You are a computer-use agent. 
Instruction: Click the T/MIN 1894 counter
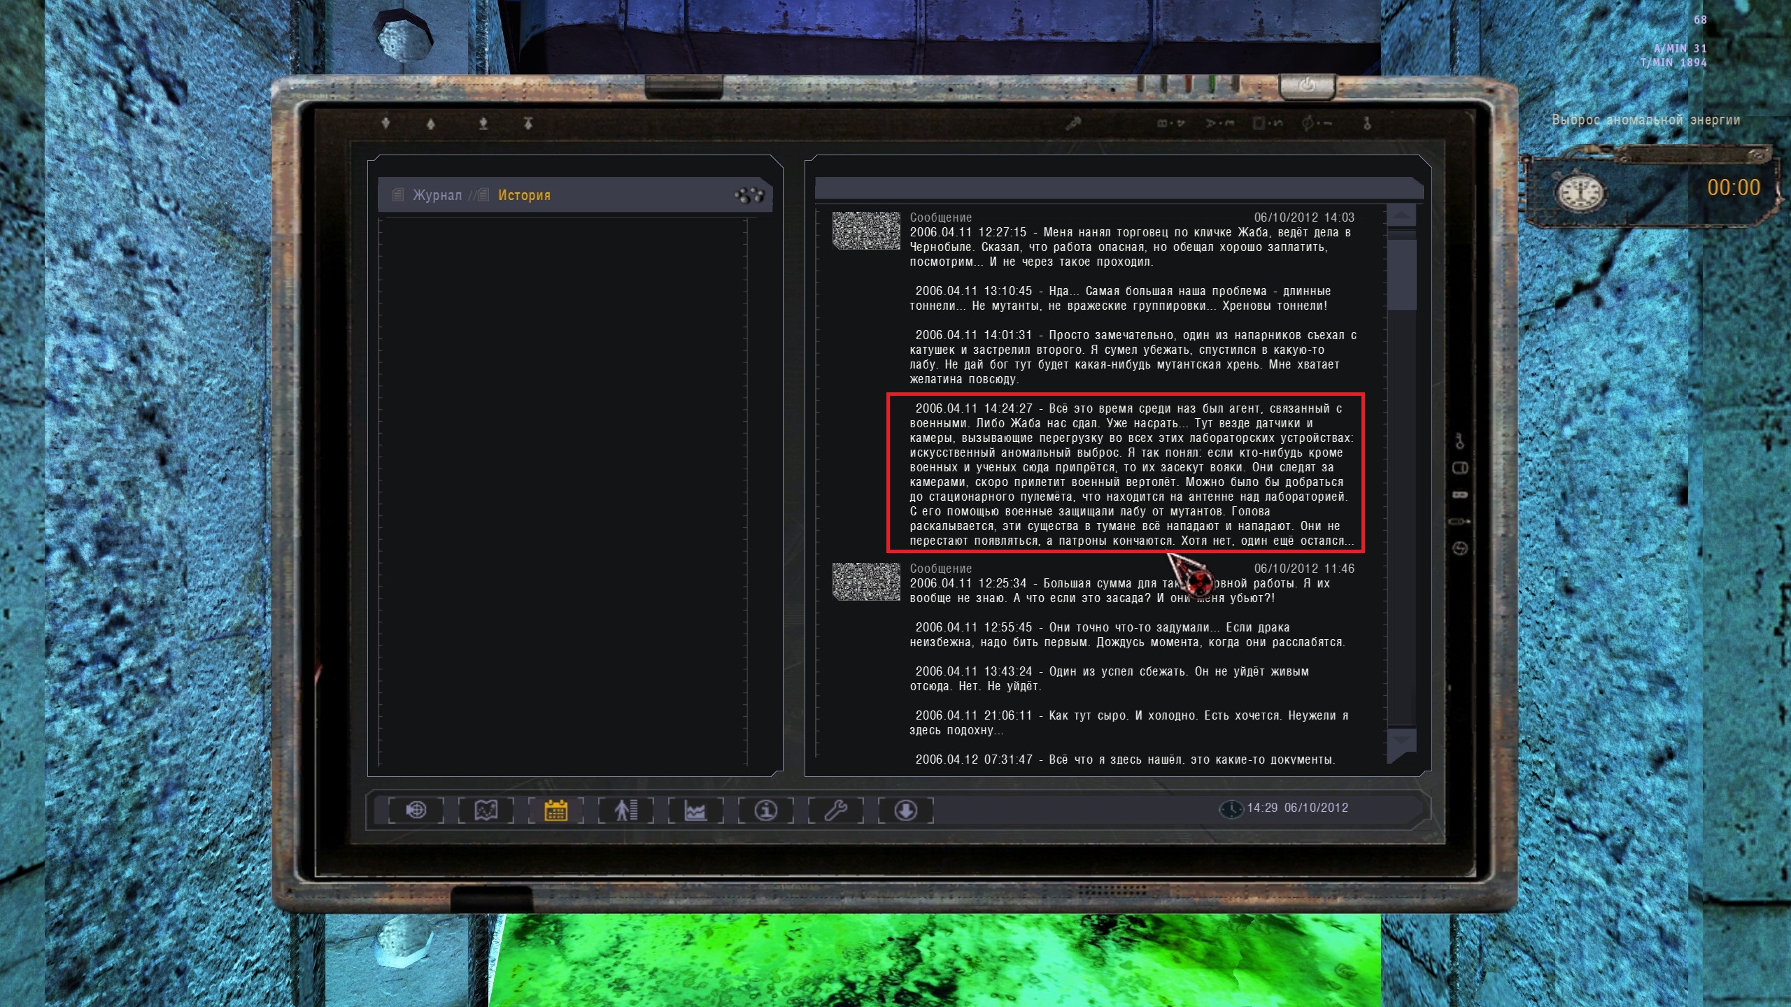pos(1674,62)
